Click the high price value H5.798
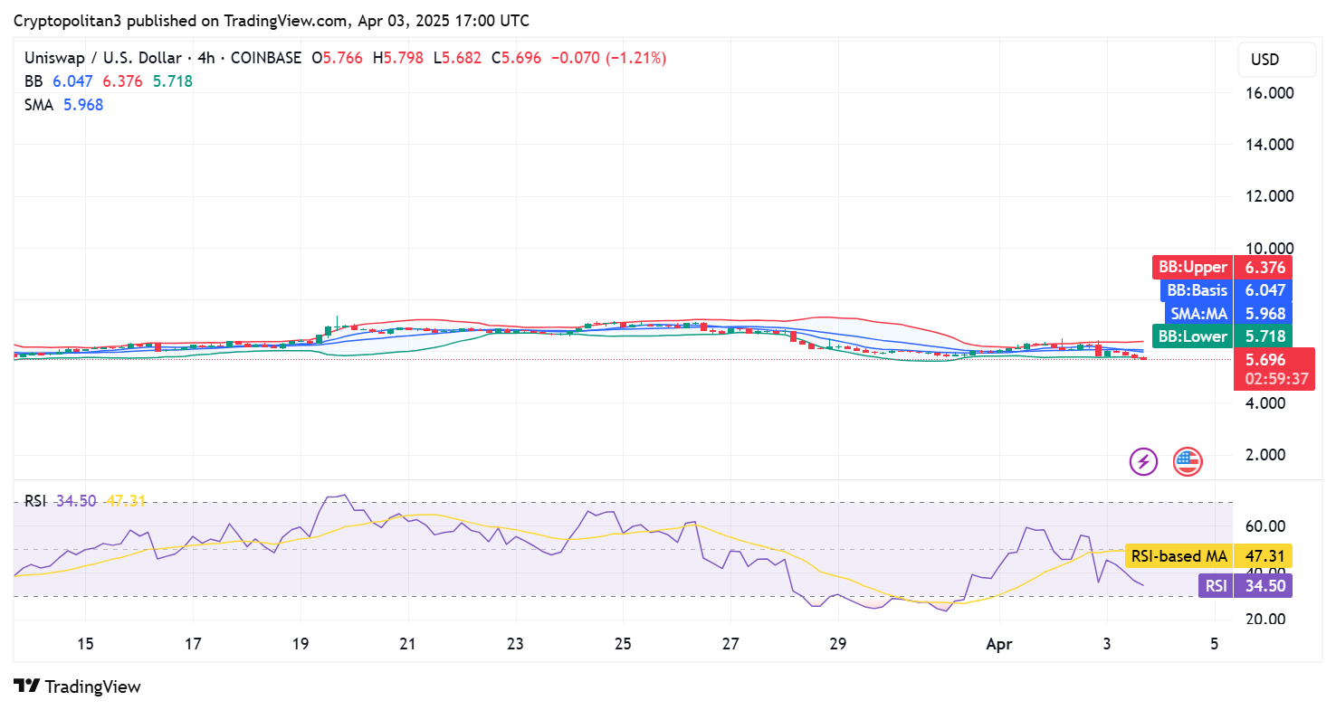1336x710 pixels. click(397, 58)
